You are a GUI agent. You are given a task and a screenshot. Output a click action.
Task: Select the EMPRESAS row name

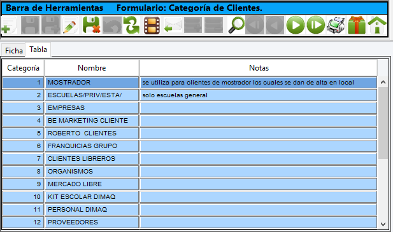[92, 108]
